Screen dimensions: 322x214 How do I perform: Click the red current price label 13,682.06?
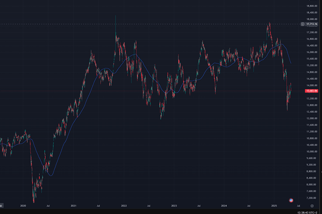[x=311, y=91]
